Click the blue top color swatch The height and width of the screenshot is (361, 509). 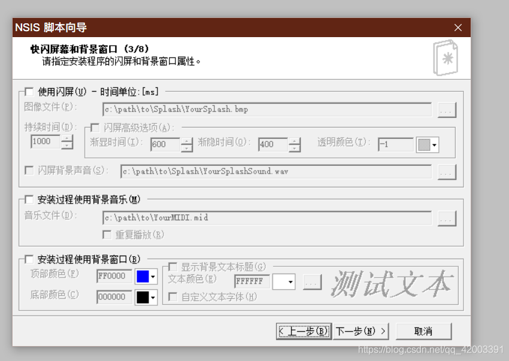click(143, 277)
